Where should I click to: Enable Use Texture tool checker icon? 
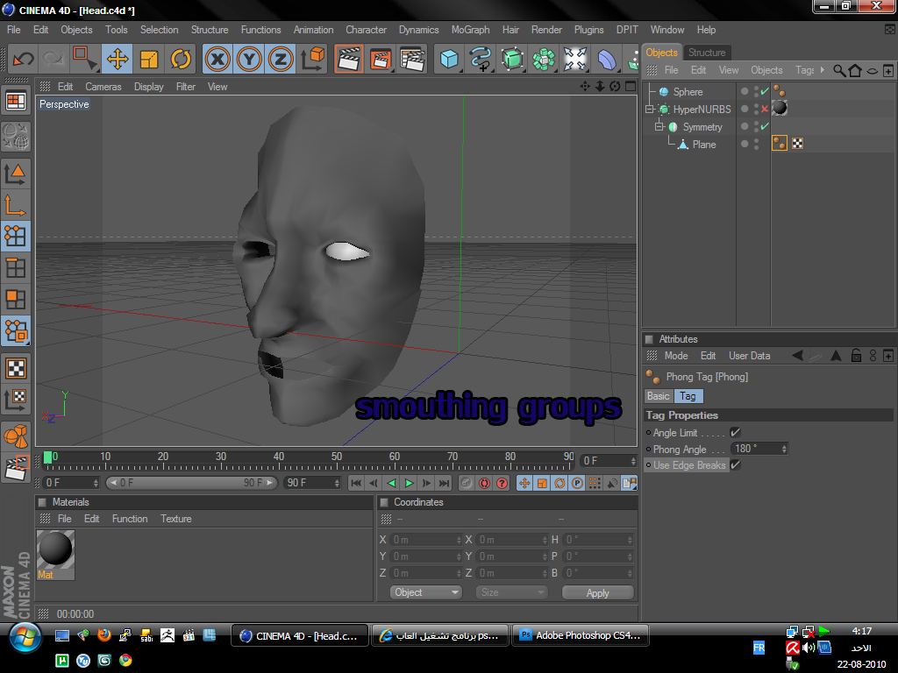16,368
